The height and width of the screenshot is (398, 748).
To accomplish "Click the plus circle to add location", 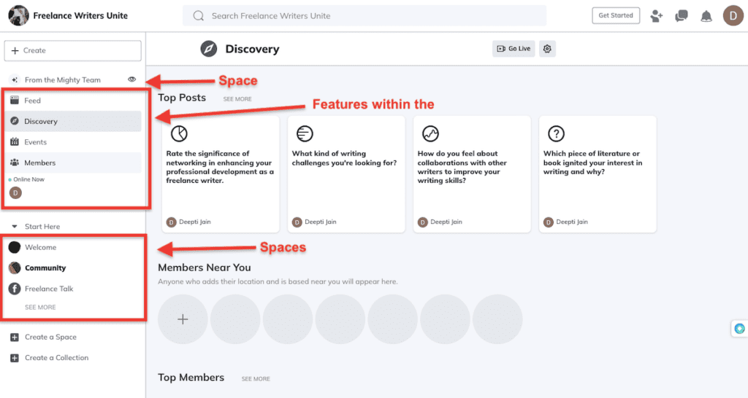I will coord(183,319).
